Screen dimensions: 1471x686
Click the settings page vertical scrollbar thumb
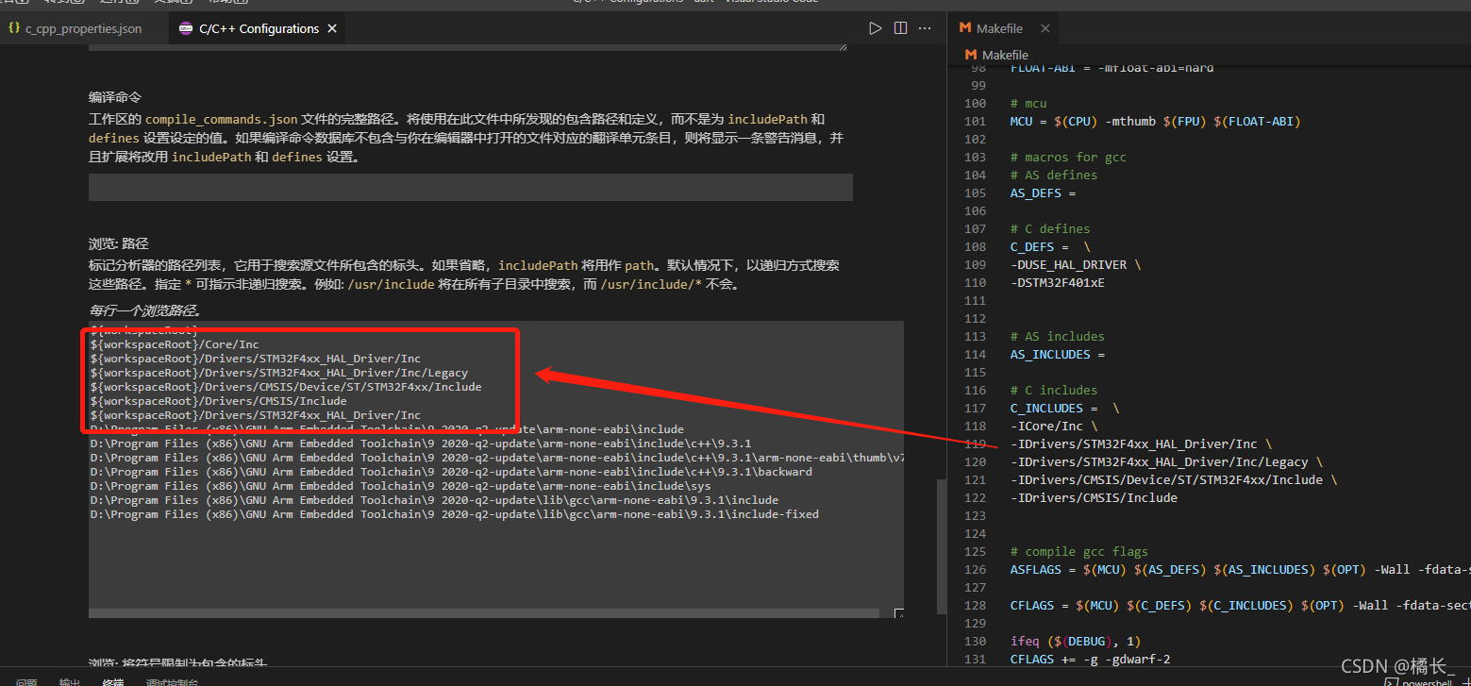941,547
